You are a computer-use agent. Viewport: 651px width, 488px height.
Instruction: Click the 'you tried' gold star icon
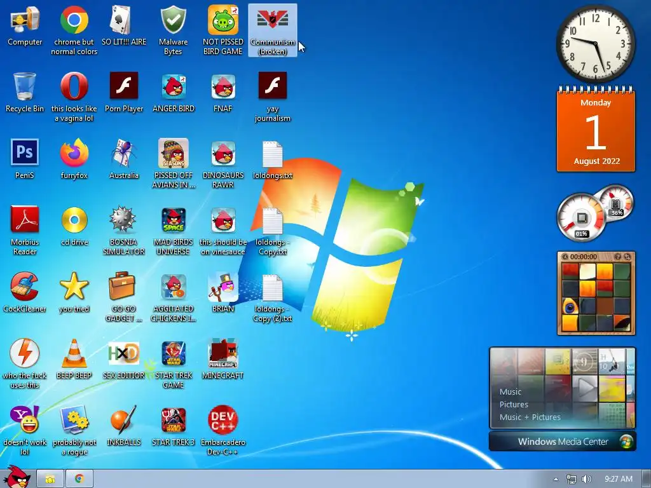point(74,293)
